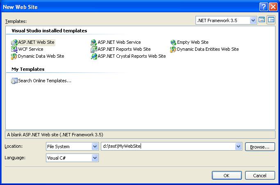Click the dialog Help question mark button
Image resolution: width=280 pixels, height=185 pixels.
coord(264,7)
